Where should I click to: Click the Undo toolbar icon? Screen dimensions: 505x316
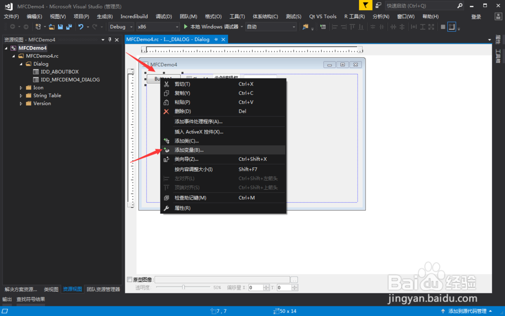click(x=81, y=27)
